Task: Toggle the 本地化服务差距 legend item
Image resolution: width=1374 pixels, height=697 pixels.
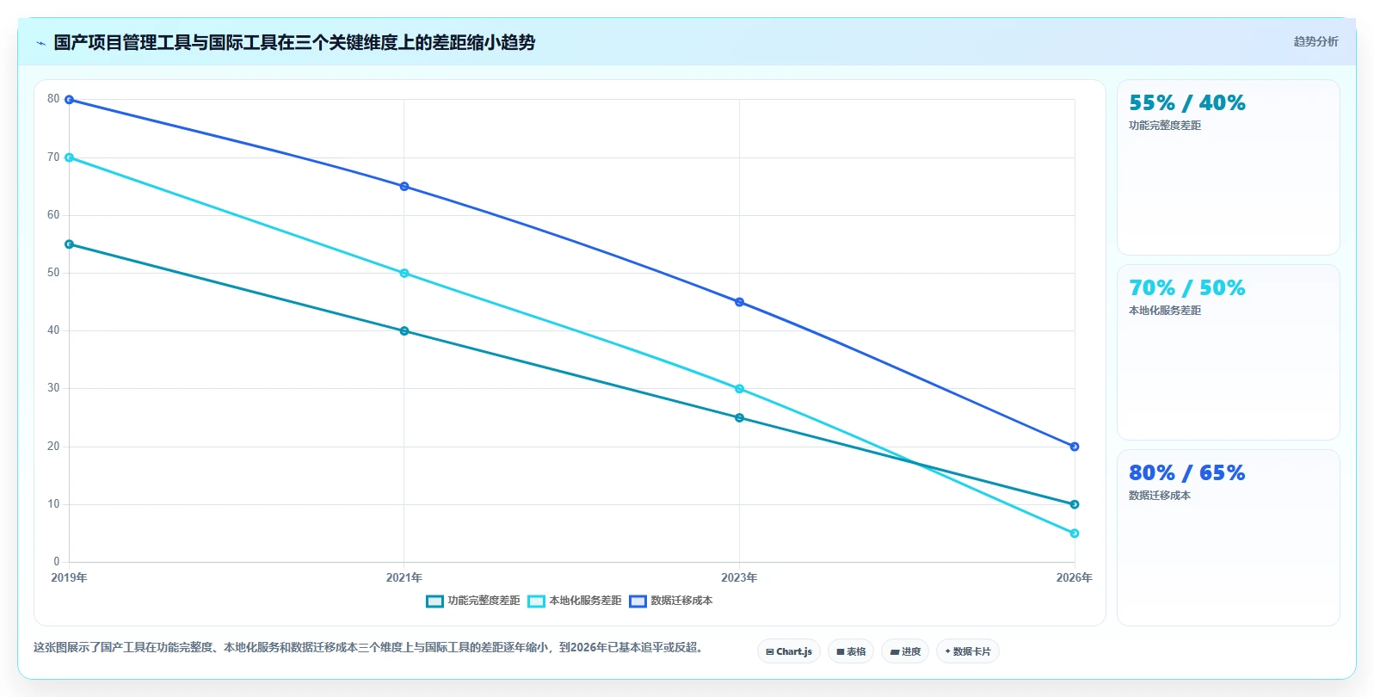Action: click(x=575, y=601)
